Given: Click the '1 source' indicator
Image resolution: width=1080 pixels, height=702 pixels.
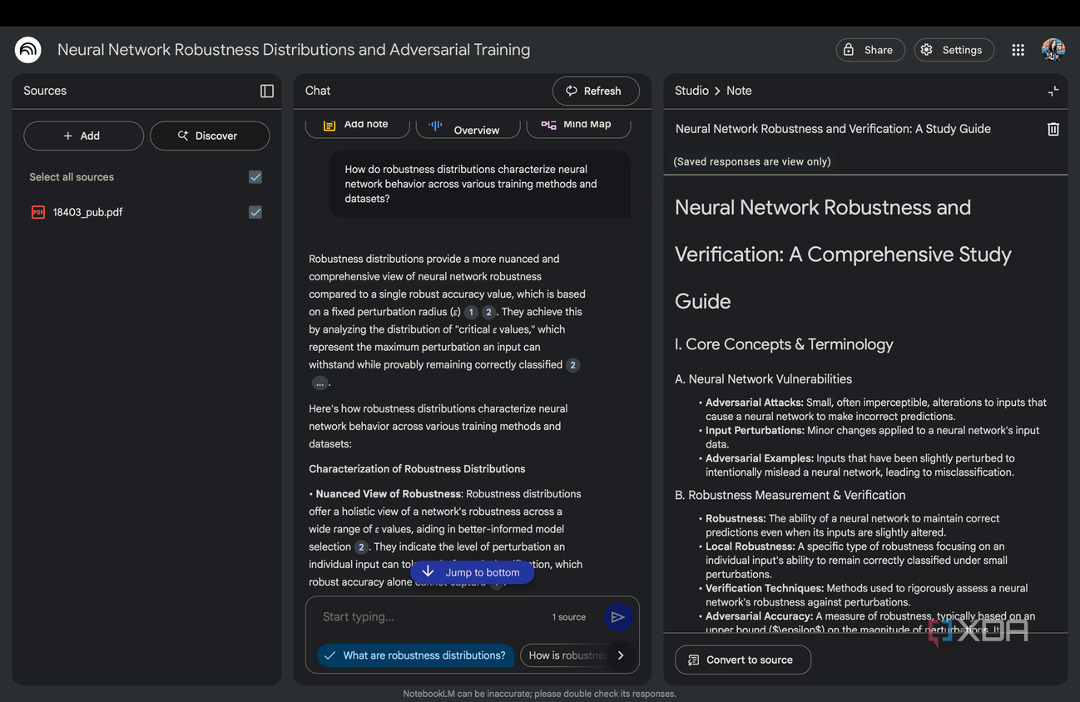Looking at the screenshot, I should 569,617.
